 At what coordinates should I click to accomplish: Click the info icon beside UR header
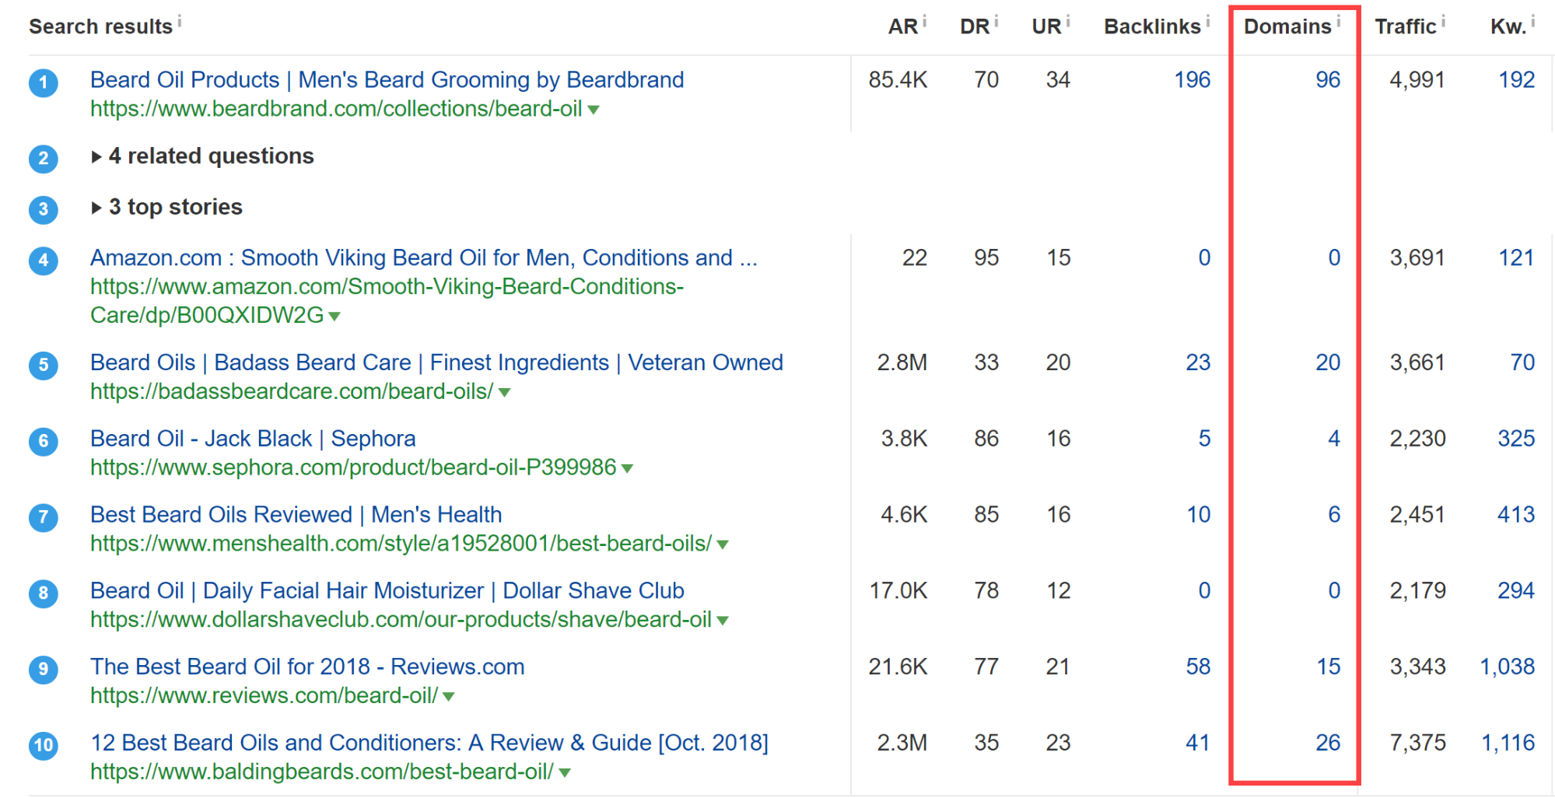1068,21
